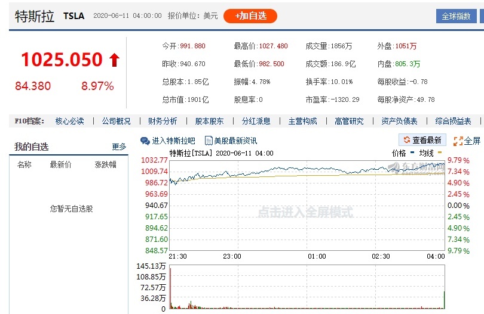Click the fullscreen expand icon
The height and width of the screenshot is (314, 484).
point(458,141)
